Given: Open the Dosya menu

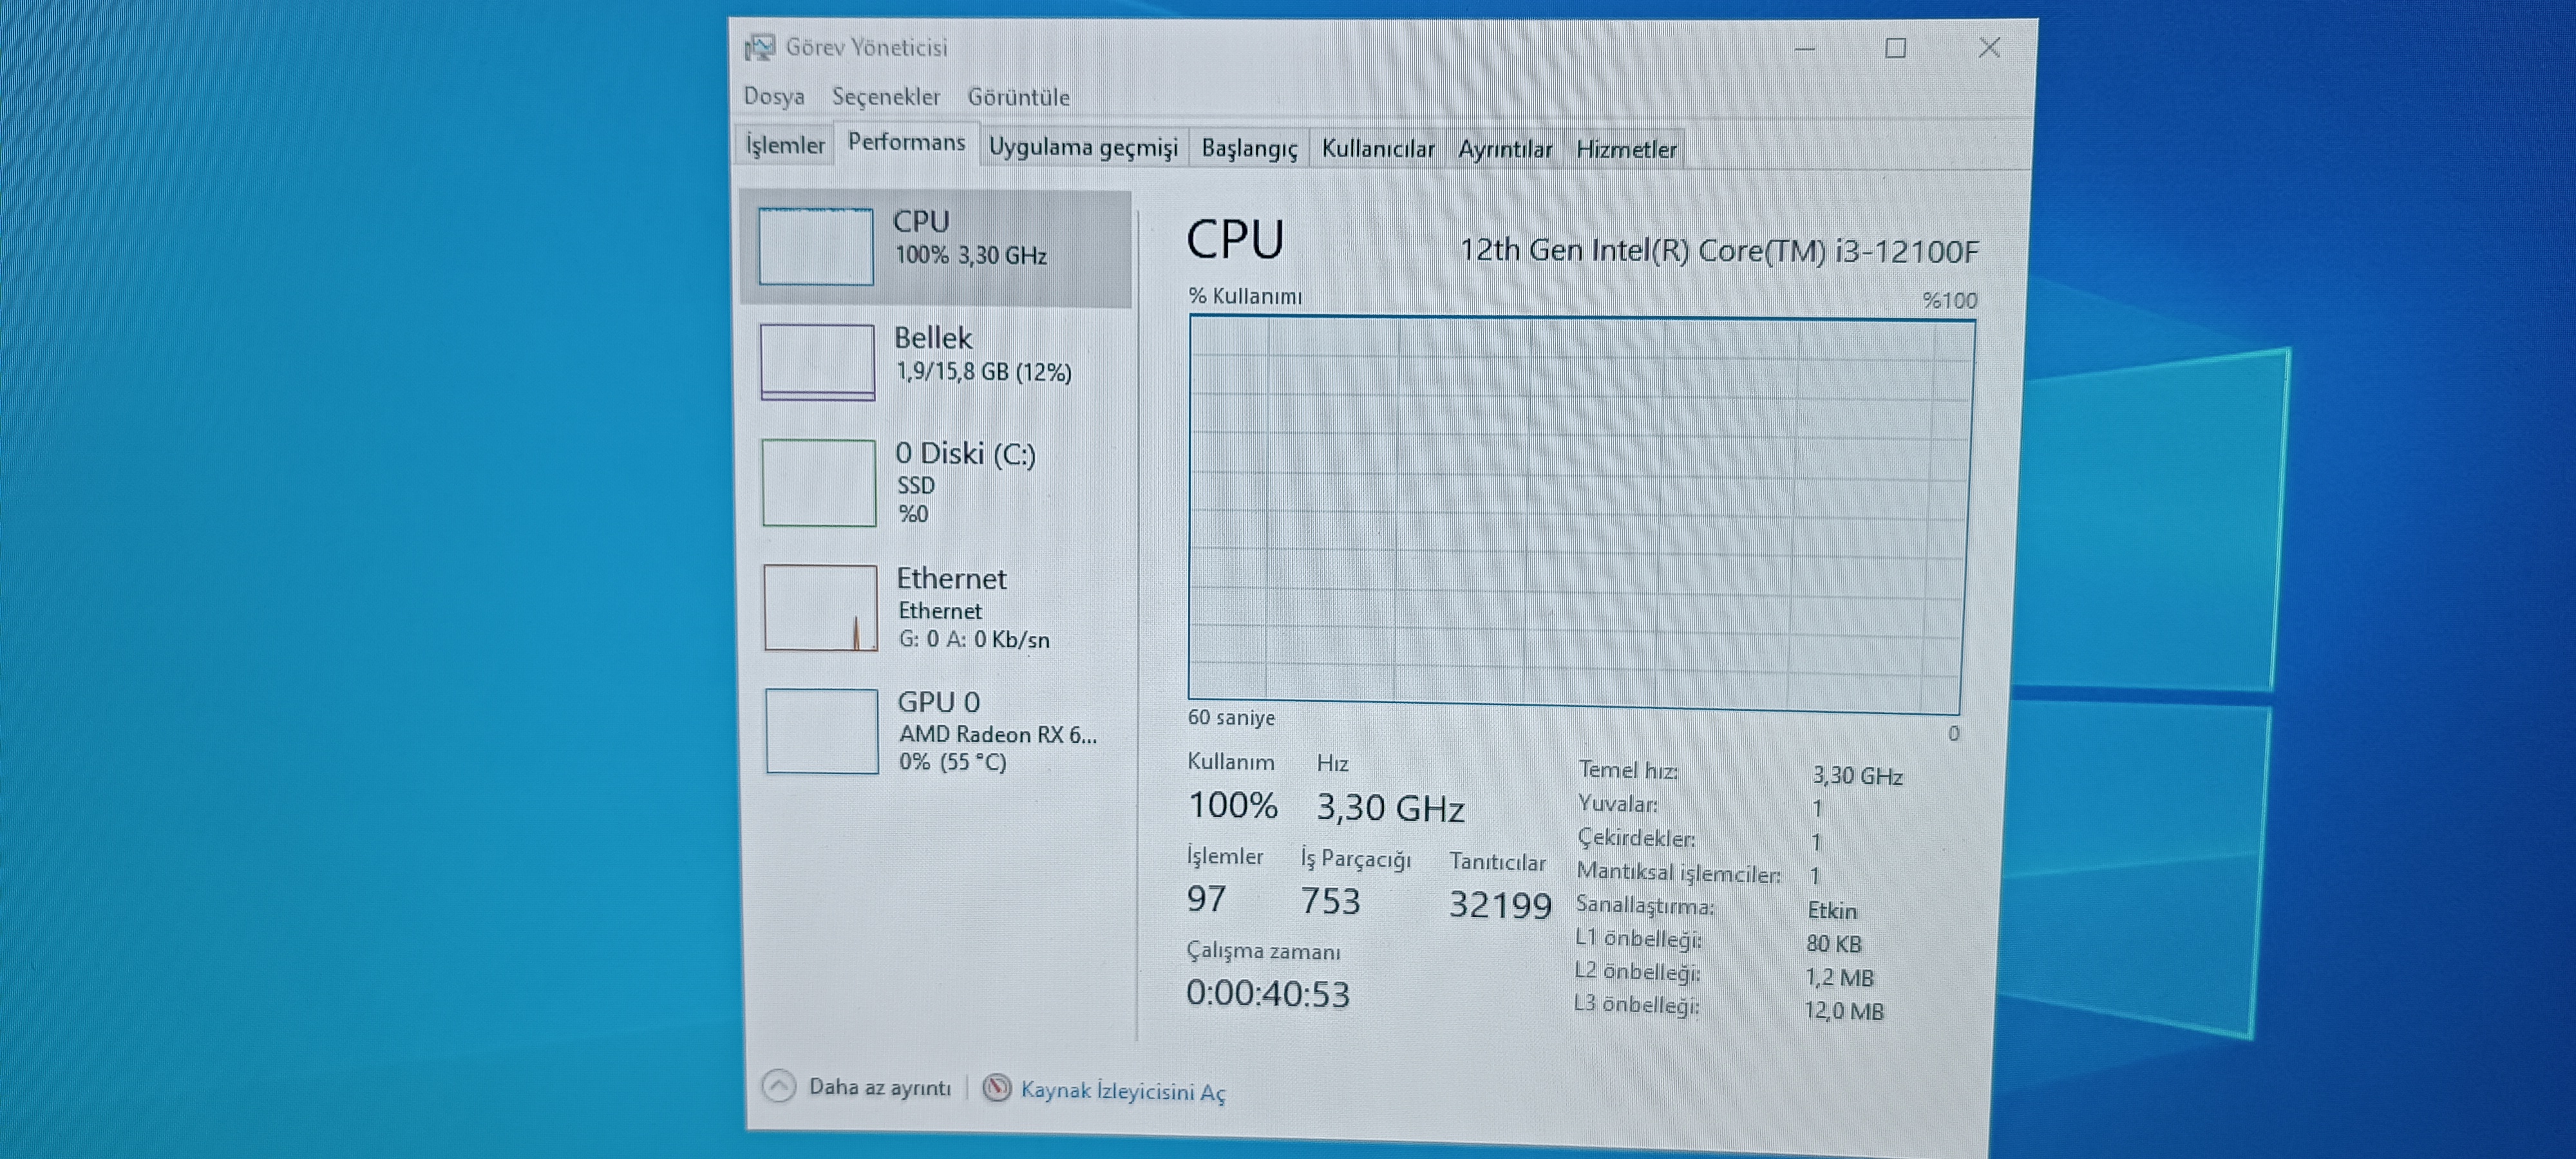Looking at the screenshot, I should [774, 96].
